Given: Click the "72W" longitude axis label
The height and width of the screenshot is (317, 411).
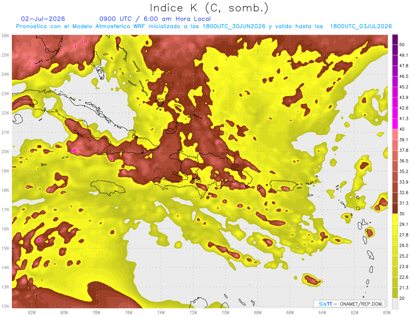Looking at the screenshot, I should (193, 313).
